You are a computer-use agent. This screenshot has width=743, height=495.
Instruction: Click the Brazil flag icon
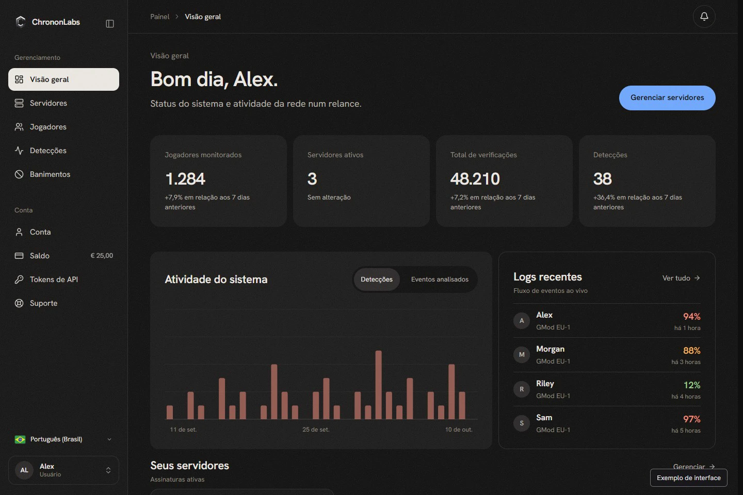pyautogui.click(x=20, y=439)
